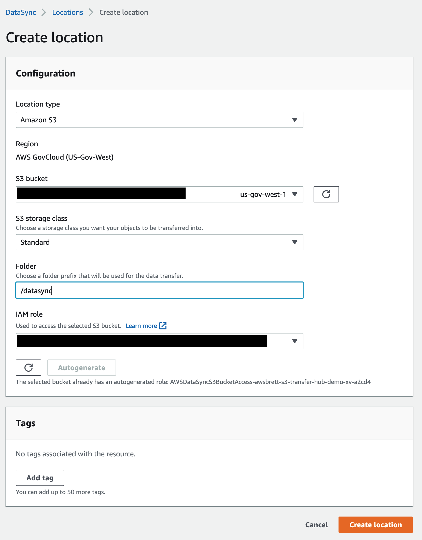The height and width of the screenshot is (540, 422).
Task: Open the IAM role dropdown
Action: point(160,341)
